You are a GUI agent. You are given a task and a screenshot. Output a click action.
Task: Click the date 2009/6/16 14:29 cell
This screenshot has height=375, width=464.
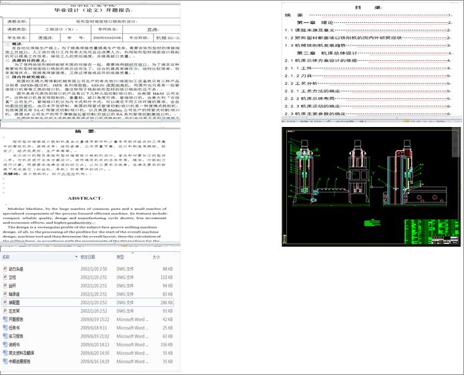point(95,362)
